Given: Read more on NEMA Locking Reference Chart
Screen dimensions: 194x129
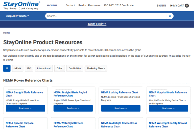Looking at the screenshot, I should (x=120, y=108).
